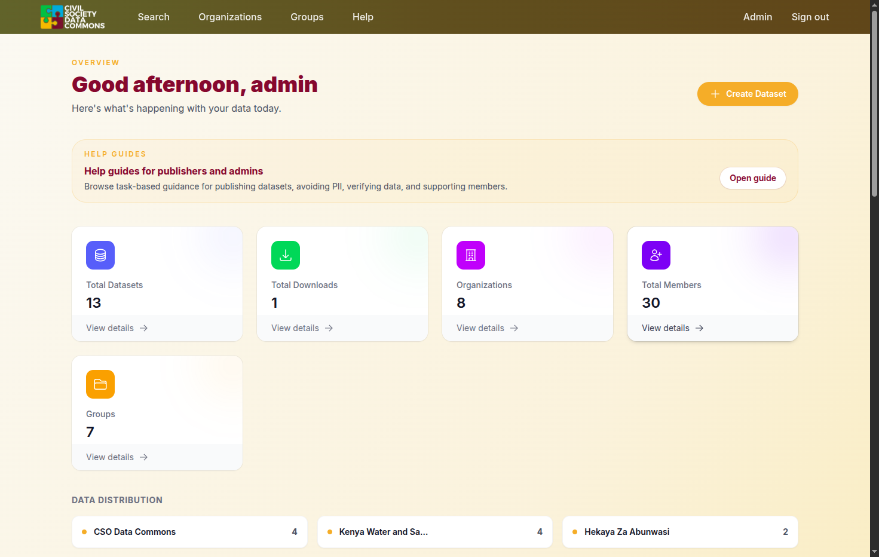This screenshot has width=879, height=557.
Task: Sign out of the account
Action: pyautogui.click(x=810, y=17)
